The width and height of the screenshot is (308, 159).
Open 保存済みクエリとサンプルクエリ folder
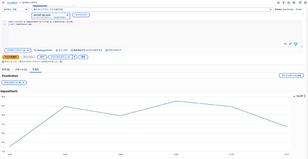tap(87, 50)
